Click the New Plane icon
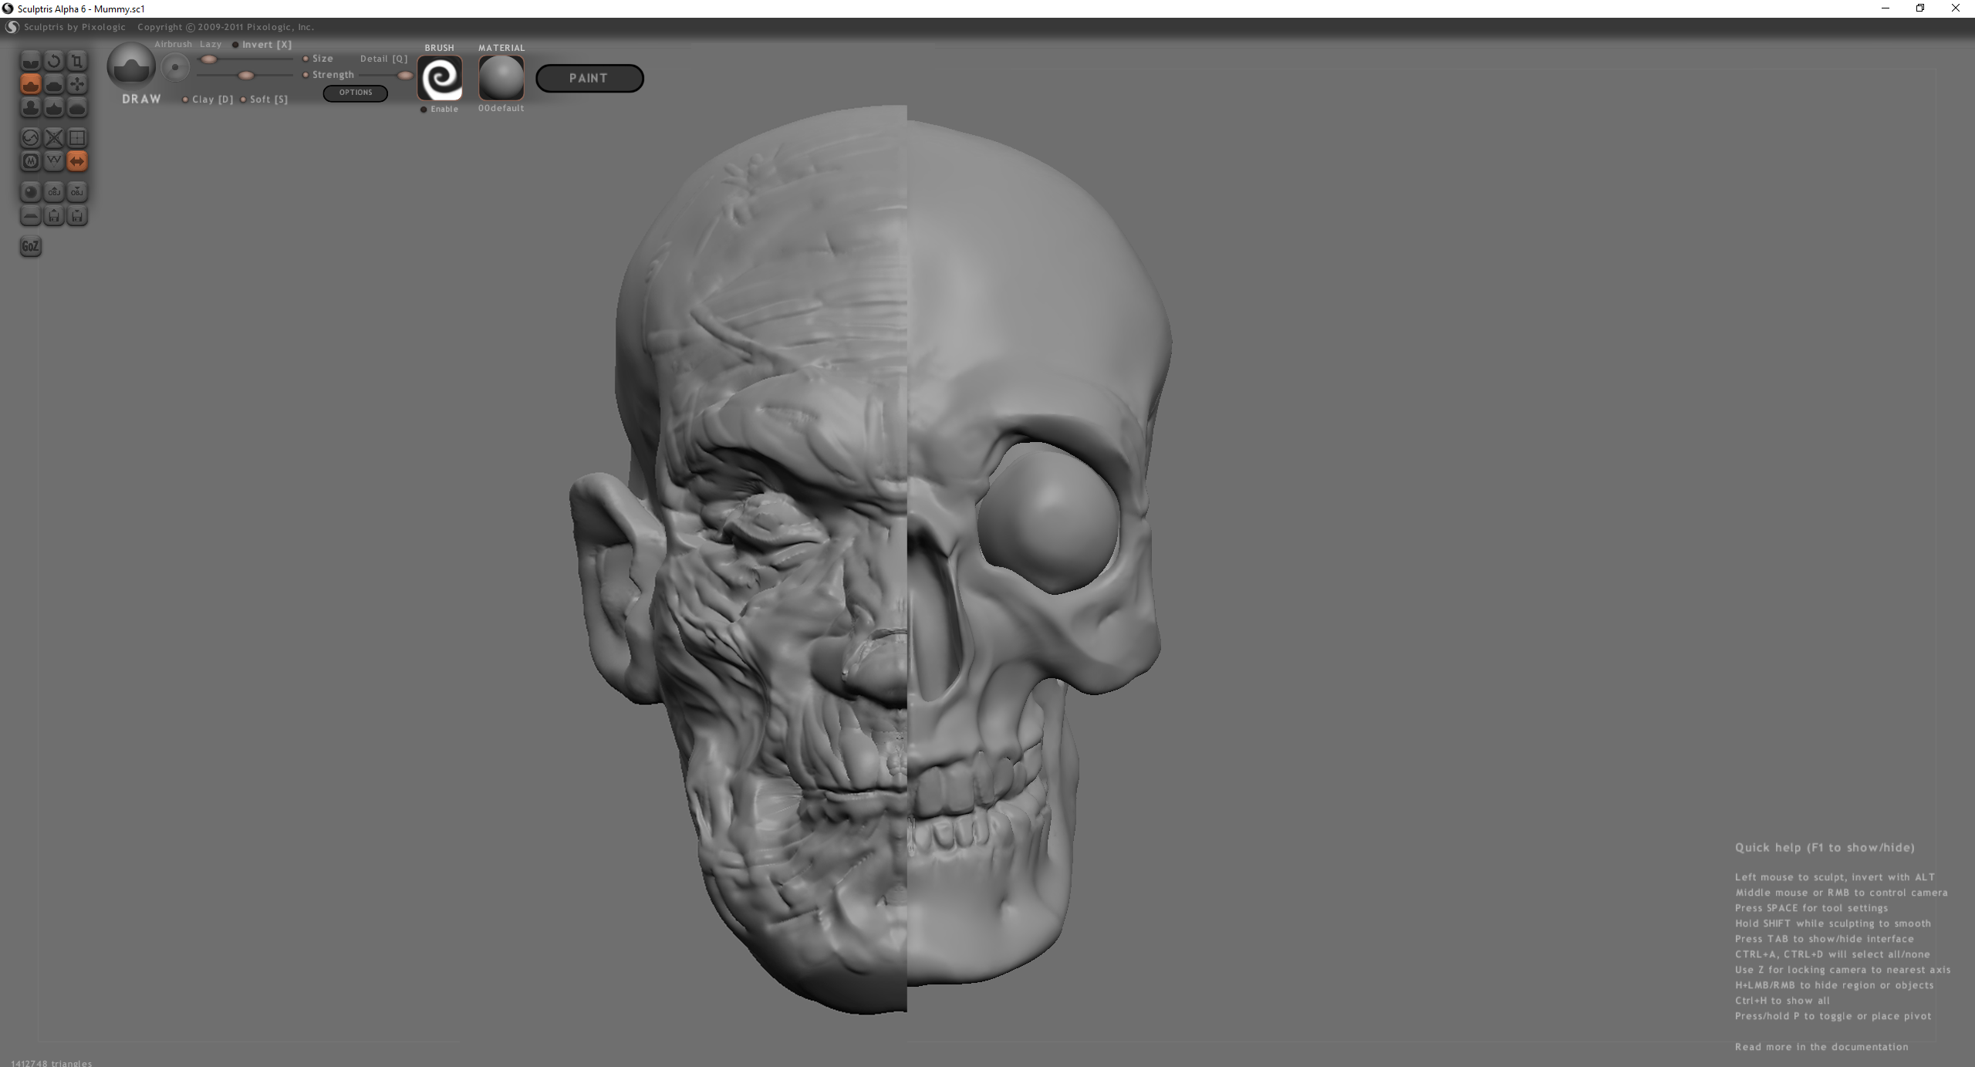This screenshot has width=1975, height=1067. click(30, 216)
